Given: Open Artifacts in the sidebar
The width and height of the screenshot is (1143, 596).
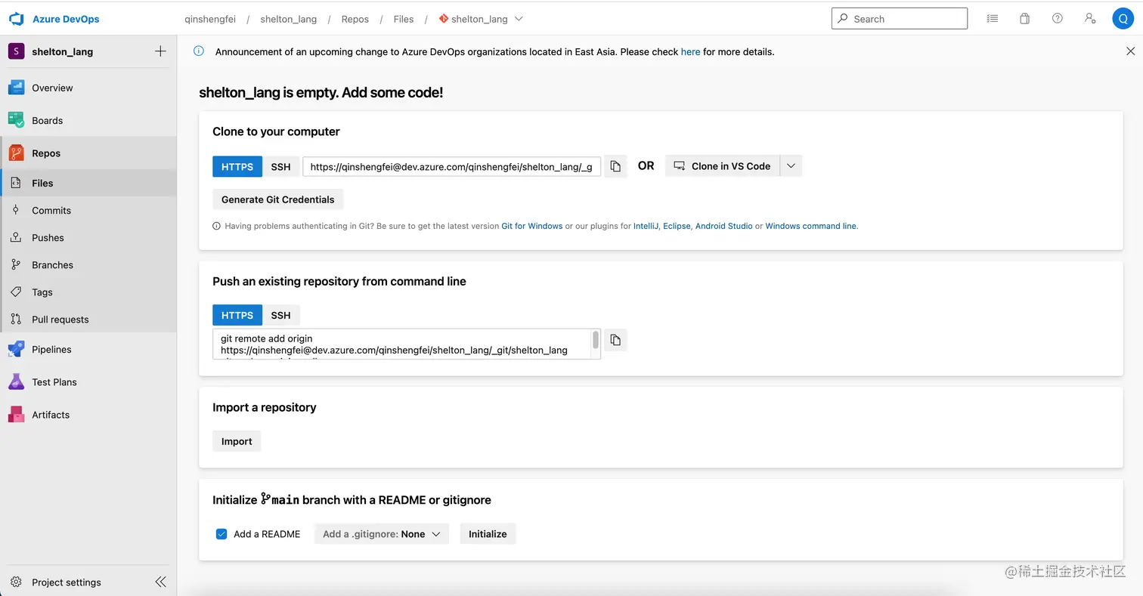Looking at the screenshot, I should click(88, 414).
